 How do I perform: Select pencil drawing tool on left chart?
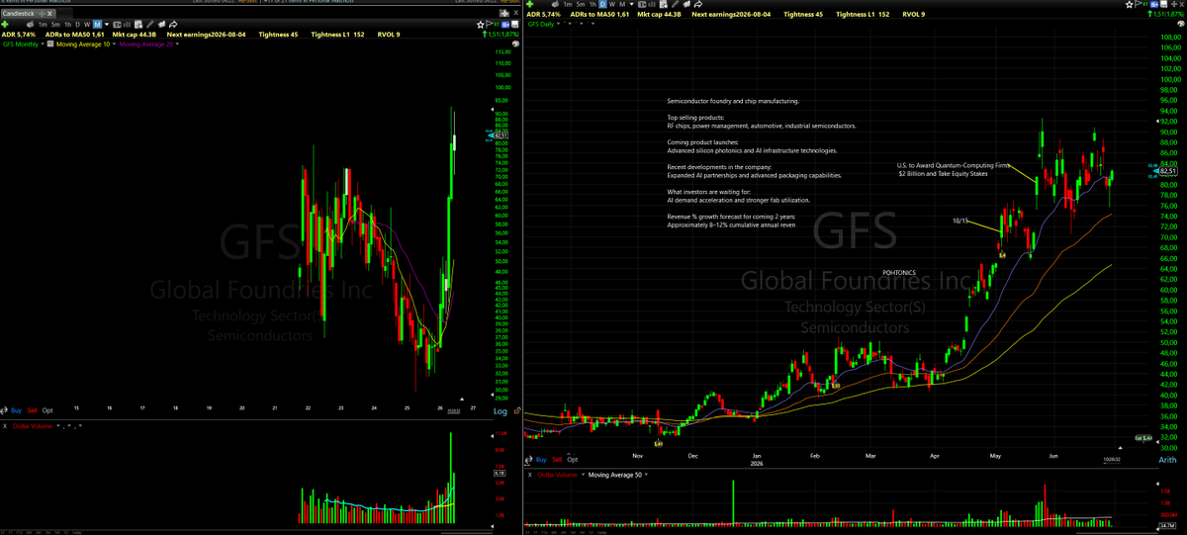(x=150, y=24)
